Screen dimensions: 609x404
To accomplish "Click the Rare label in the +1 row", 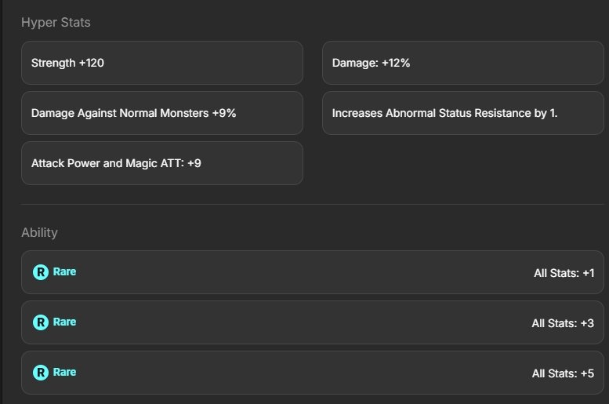I will pyautogui.click(x=65, y=272).
